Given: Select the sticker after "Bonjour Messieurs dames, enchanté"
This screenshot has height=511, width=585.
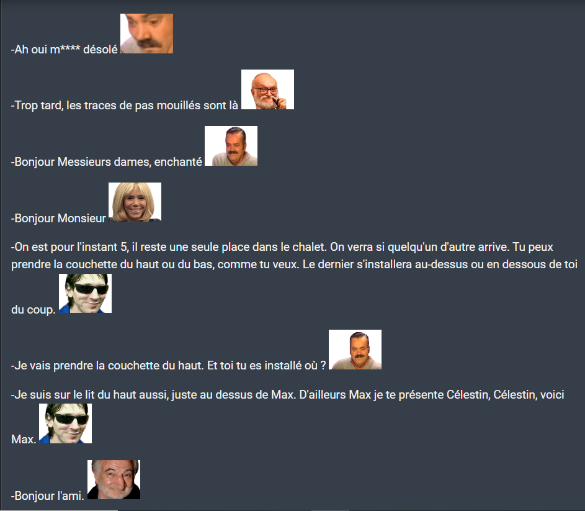Looking at the screenshot, I should (x=231, y=146).
